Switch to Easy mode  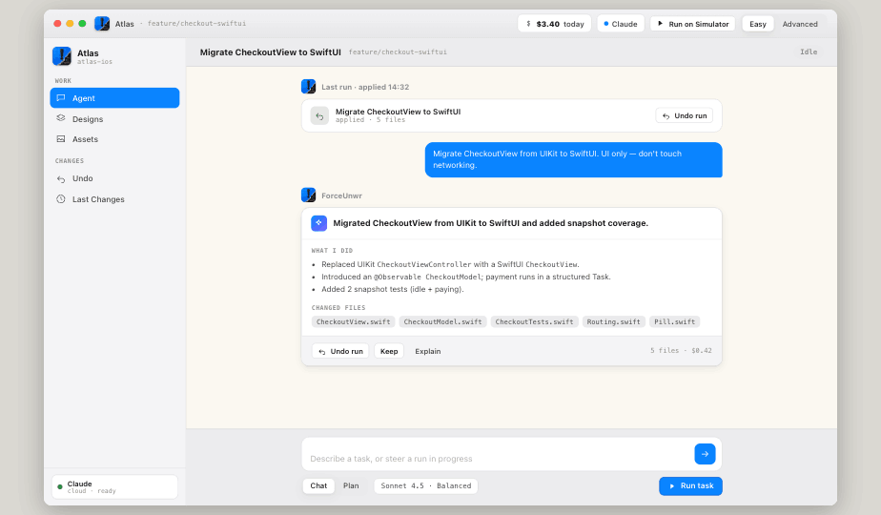(757, 24)
